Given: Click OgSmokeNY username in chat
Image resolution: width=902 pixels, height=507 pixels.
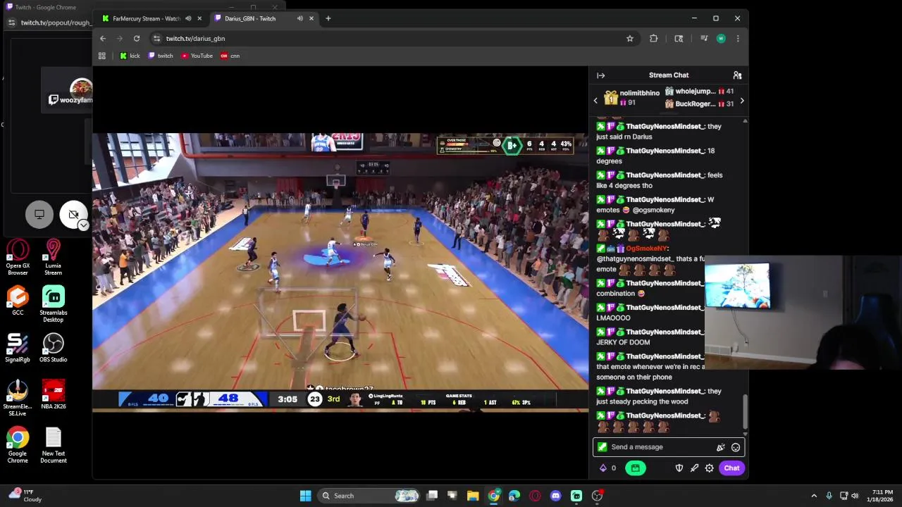Looking at the screenshot, I should point(646,249).
